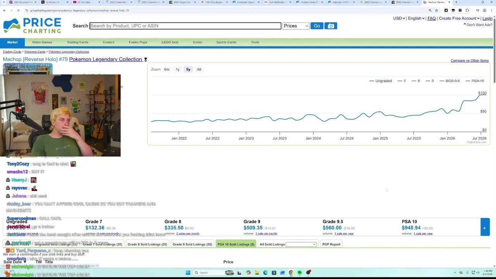Open the Trading Cards menu

[77, 42]
